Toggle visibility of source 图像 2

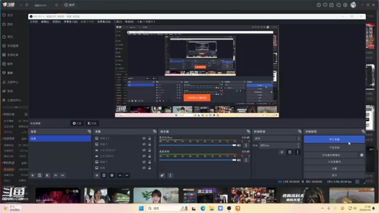(x=144, y=162)
